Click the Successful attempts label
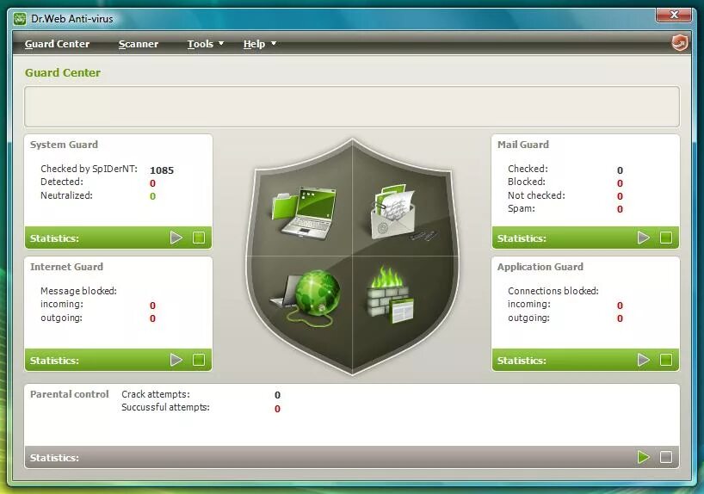This screenshot has height=494, width=704. 166,407
